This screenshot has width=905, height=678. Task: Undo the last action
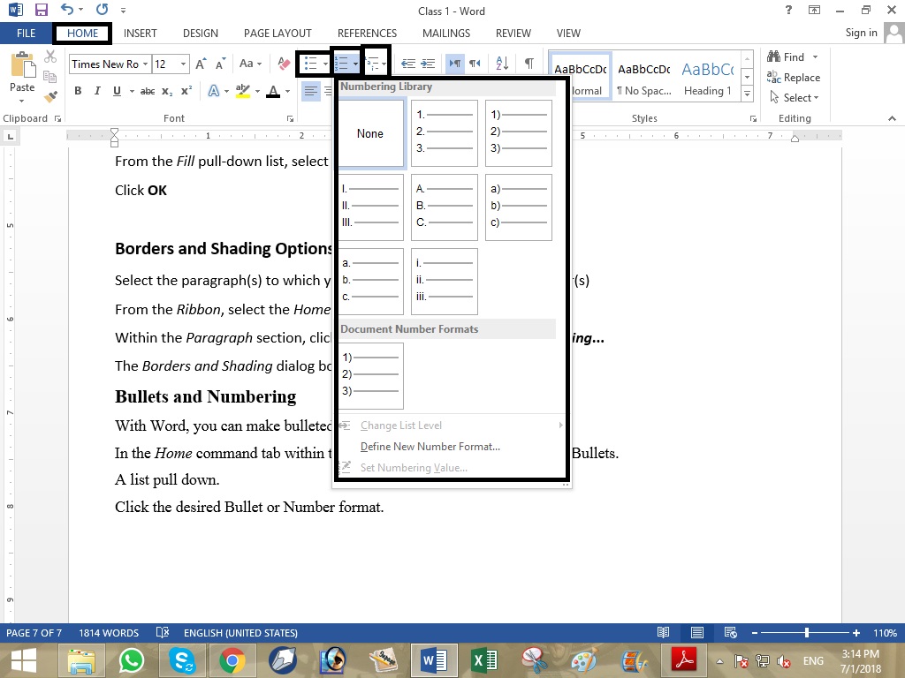click(x=67, y=9)
